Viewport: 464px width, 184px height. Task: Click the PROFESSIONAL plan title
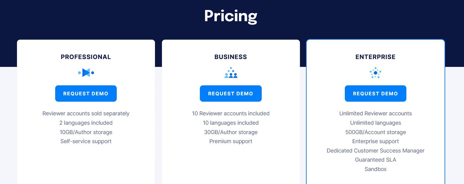coord(86,57)
